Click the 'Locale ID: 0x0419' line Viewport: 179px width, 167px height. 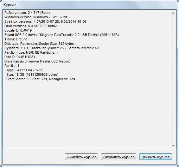(18, 30)
